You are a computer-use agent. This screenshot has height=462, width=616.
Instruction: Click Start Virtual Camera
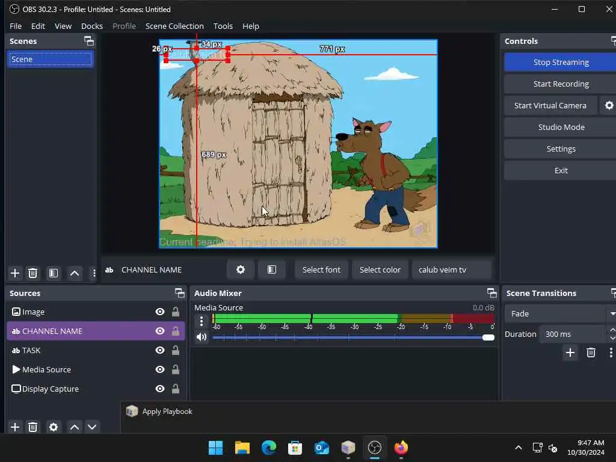[550, 105]
